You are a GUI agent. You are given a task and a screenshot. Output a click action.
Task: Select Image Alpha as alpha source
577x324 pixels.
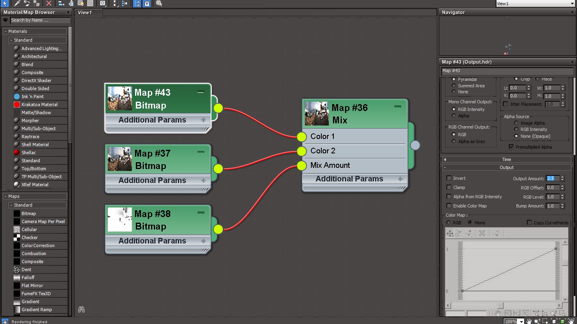pyautogui.click(x=516, y=123)
